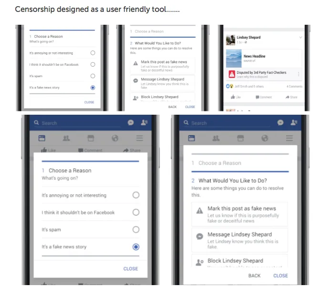Click BACK in the top-middle phone dialog

pos(172,107)
